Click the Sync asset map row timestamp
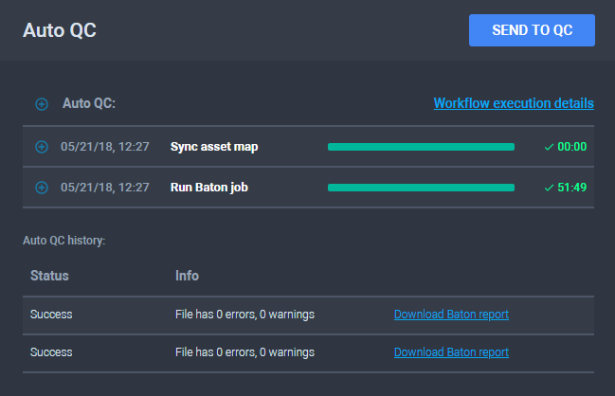The height and width of the screenshot is (396, 615). pyautogui.click(x=104, y=147)
